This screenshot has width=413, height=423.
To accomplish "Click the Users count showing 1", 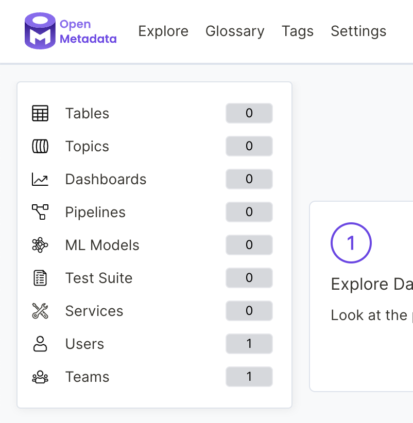I will pos(249,344).
